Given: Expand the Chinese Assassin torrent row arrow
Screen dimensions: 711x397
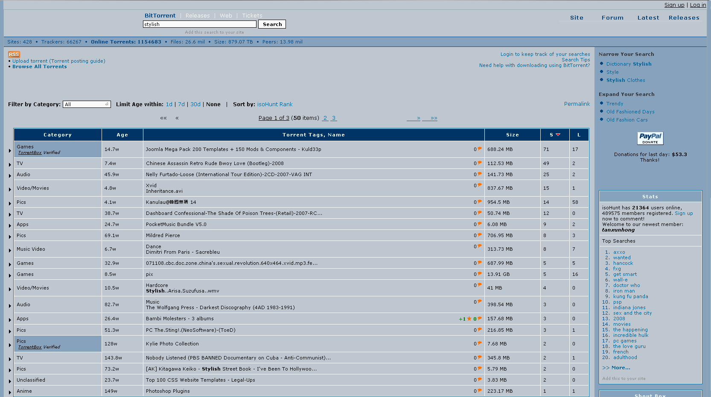Looking at the screenshot, I should (x=10, y=165).
